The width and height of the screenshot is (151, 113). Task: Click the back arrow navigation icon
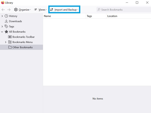point(3,10)
